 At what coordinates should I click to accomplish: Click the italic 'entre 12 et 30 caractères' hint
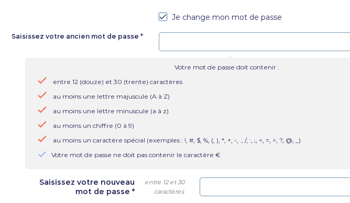tap(165, 187)
